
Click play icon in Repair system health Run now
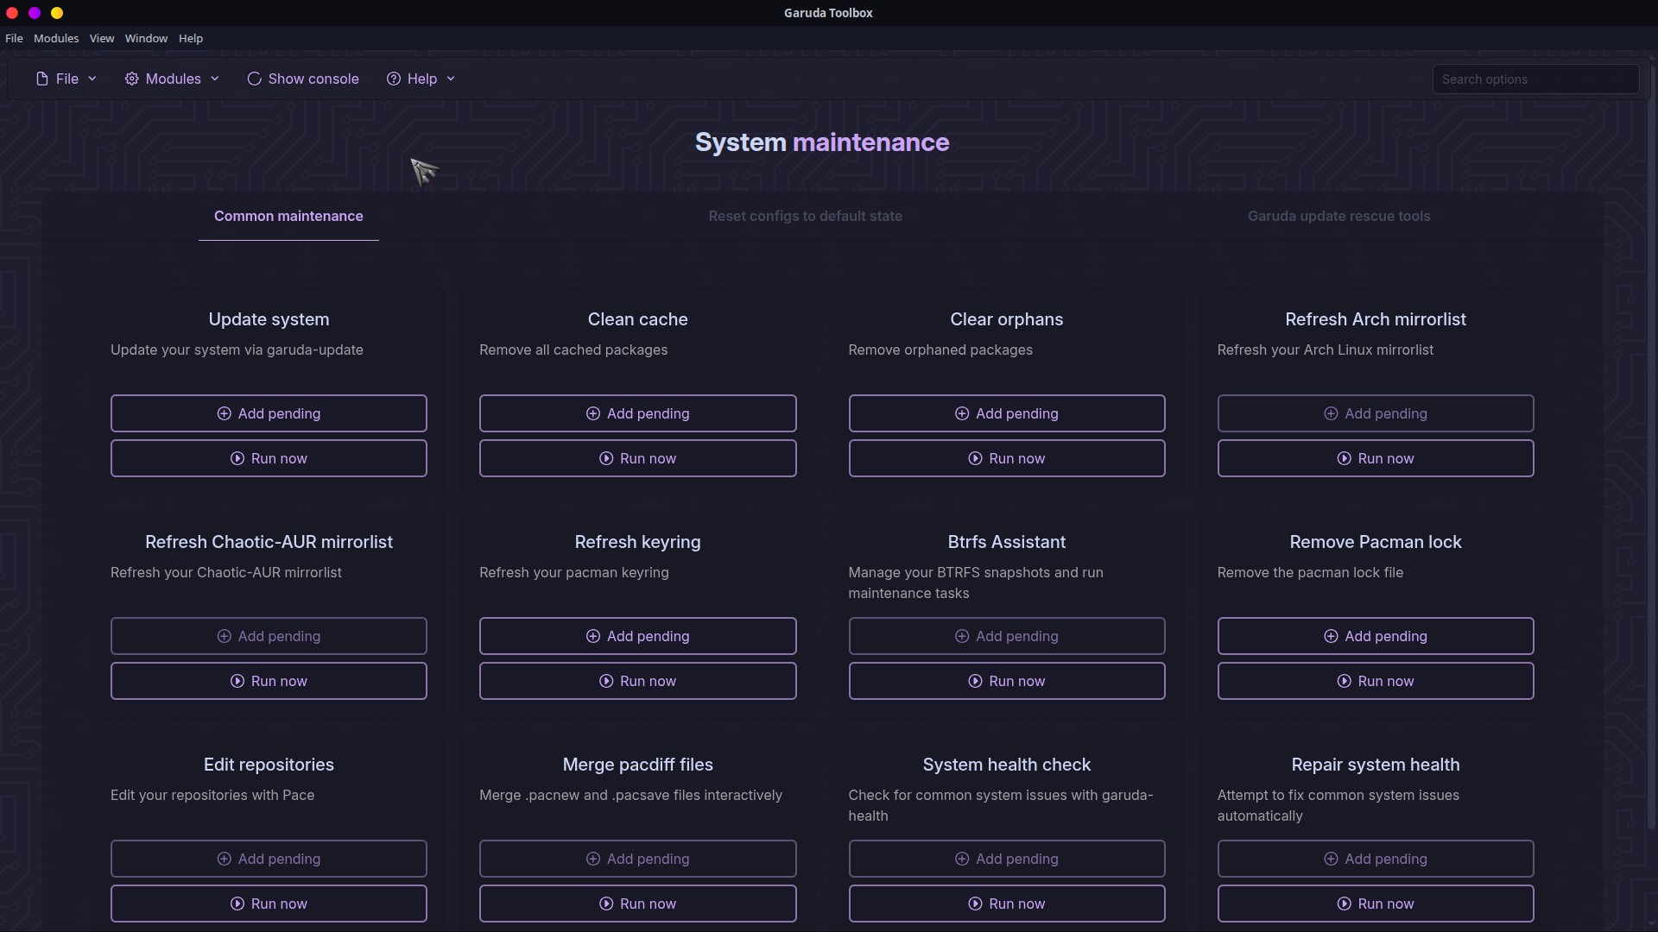tap(1344, 904)
